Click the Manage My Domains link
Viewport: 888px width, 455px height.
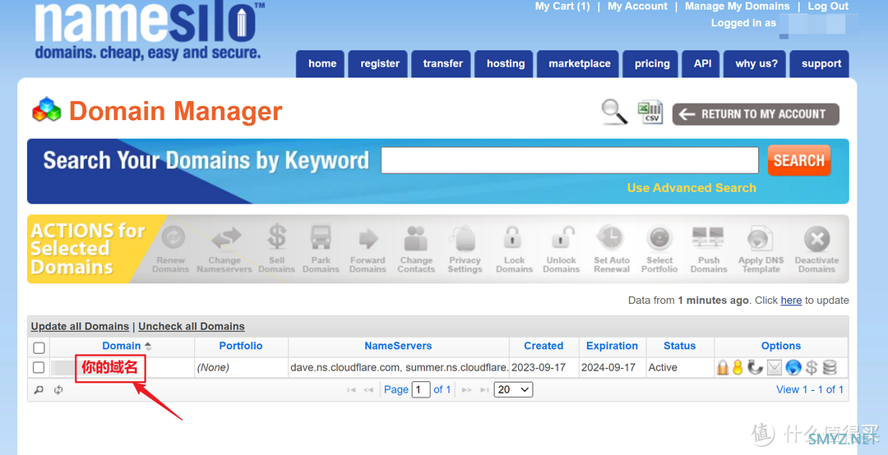coord(737,7)
